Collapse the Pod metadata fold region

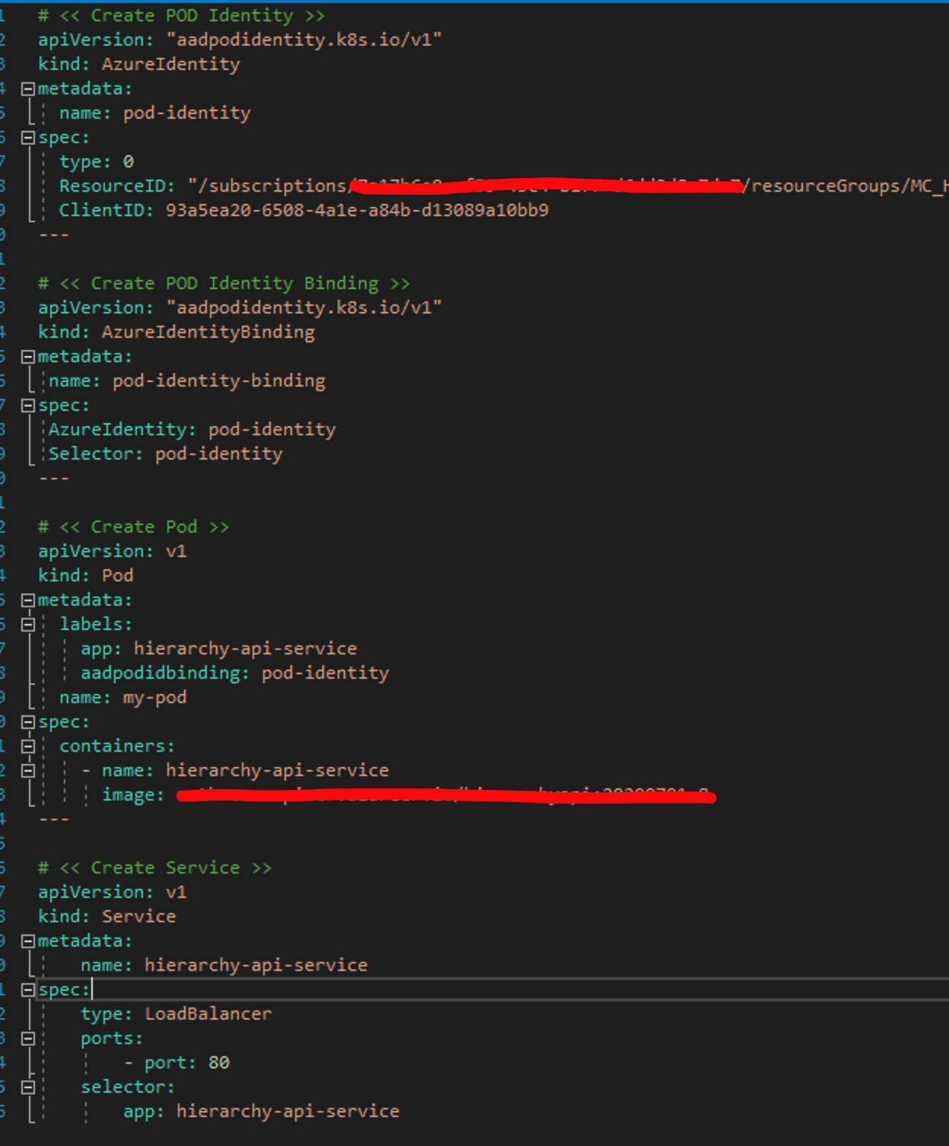27,599
